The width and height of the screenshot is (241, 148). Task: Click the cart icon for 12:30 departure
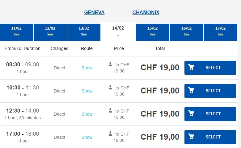(x=191, y=113)
